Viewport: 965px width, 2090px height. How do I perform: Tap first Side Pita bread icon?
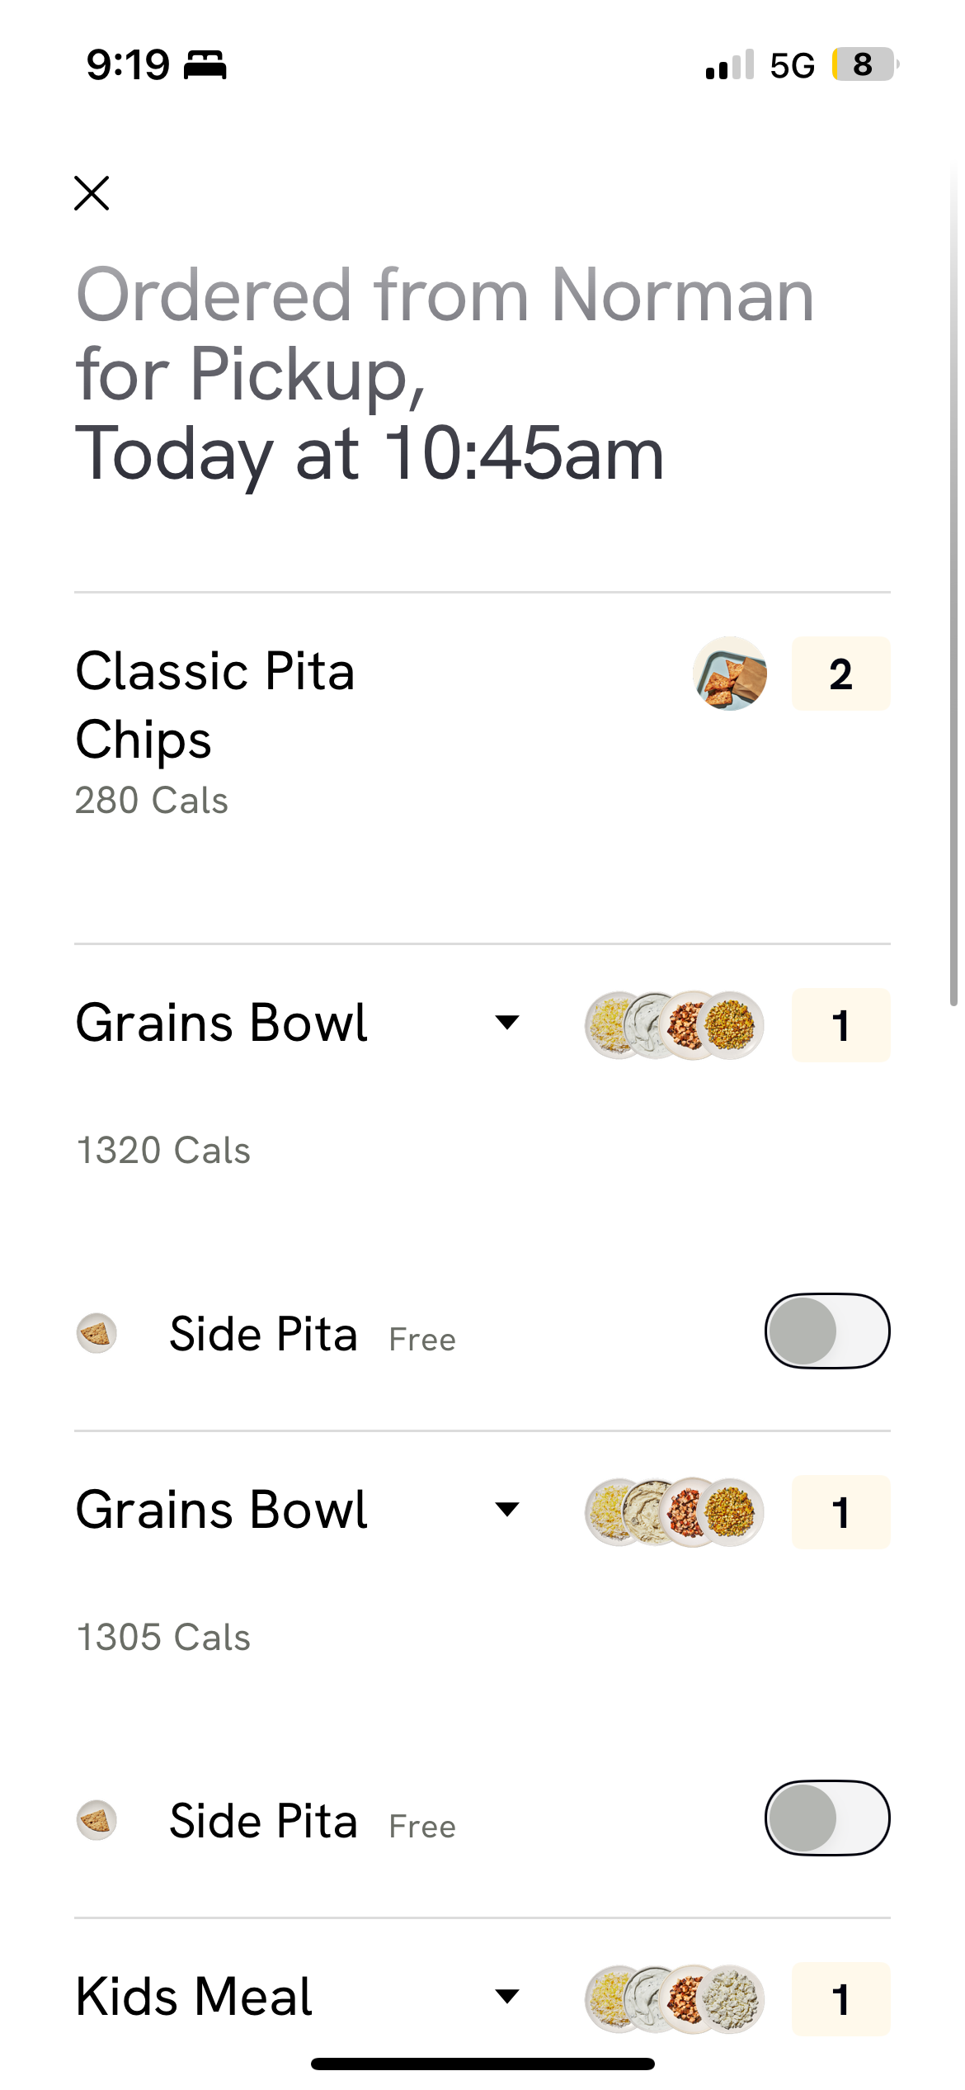coord(96,1333)
